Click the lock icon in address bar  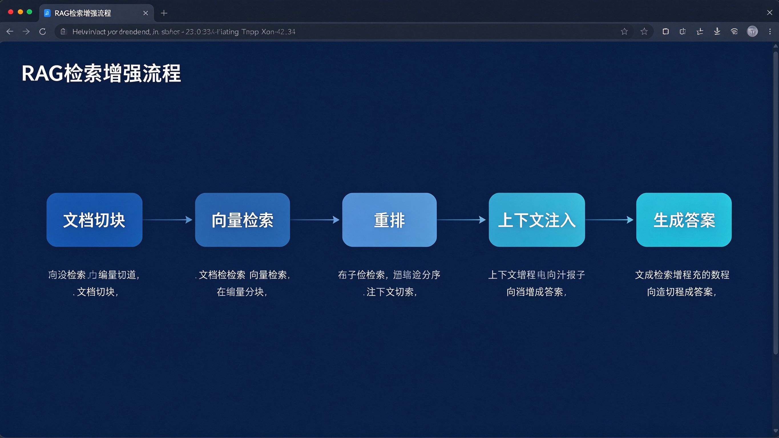click(63, 31)
